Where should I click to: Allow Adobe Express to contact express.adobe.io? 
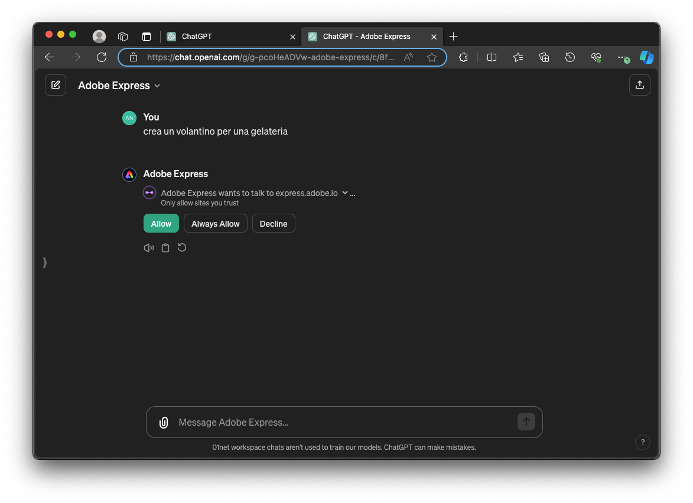(161, 224)
